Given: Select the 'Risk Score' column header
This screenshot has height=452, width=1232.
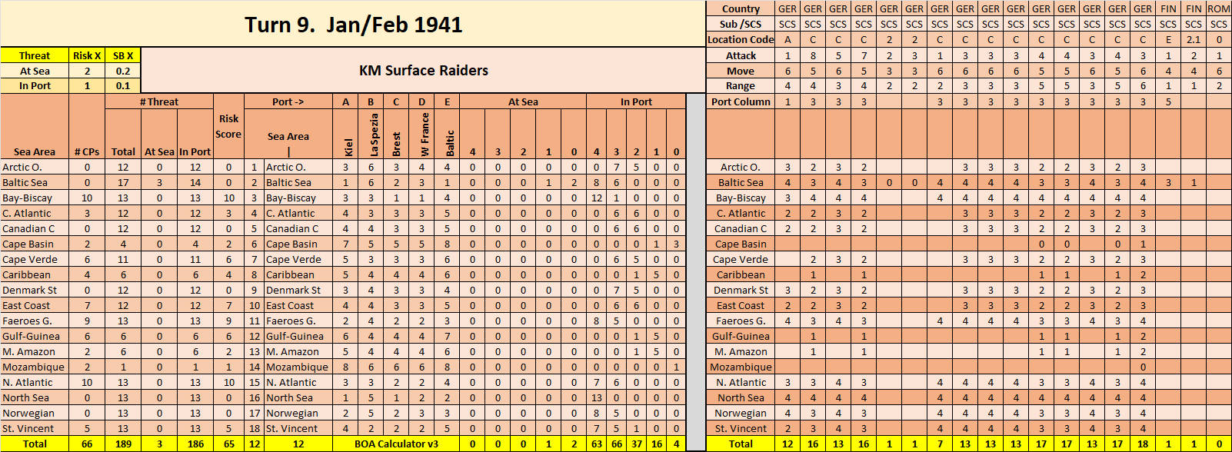Looking at the screenshot, I should click(228, 127).
